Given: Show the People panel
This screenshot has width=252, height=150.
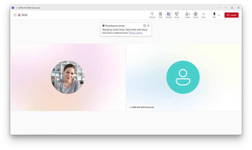Looking at the screenshot, I should pyautogui.click(x=187, y=15).
